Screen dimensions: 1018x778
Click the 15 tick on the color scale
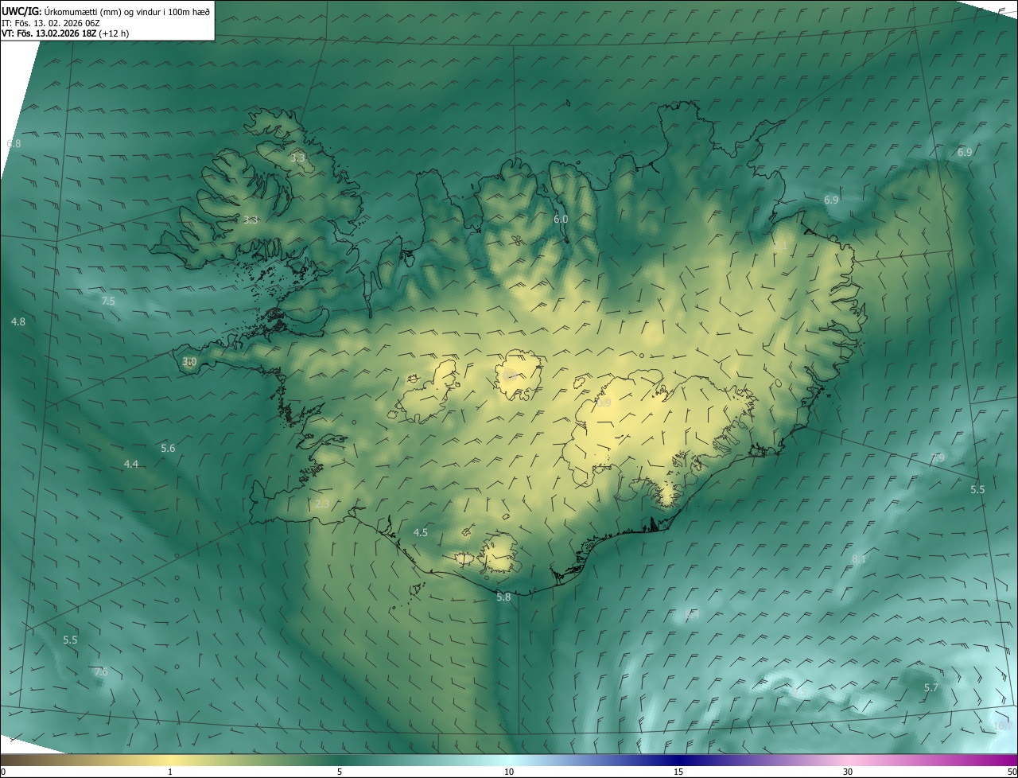pyautogui.click(x=678, y=772)
